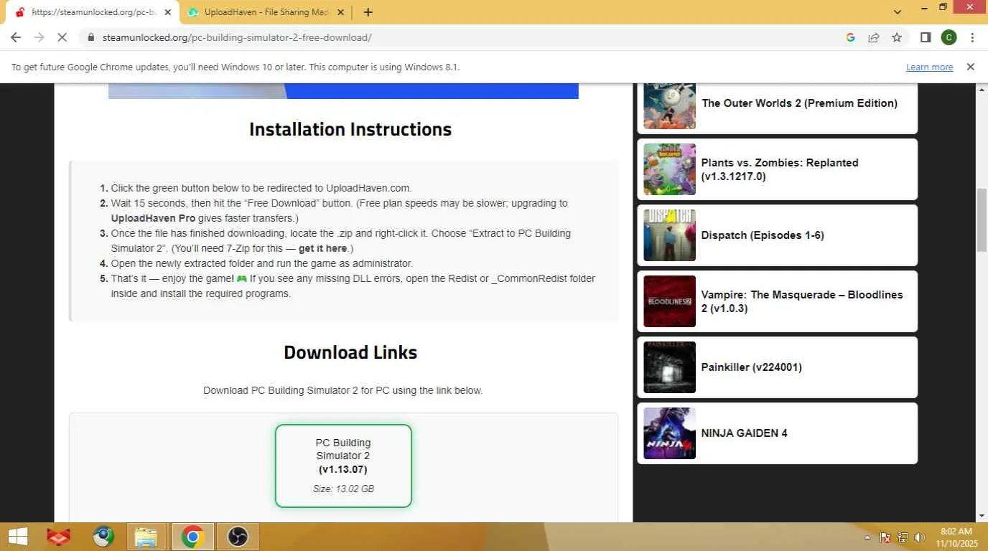988x551 pixels.
Task: Click the Plants vs. Zombies cover thumbnail
Action: click(669, 169)
